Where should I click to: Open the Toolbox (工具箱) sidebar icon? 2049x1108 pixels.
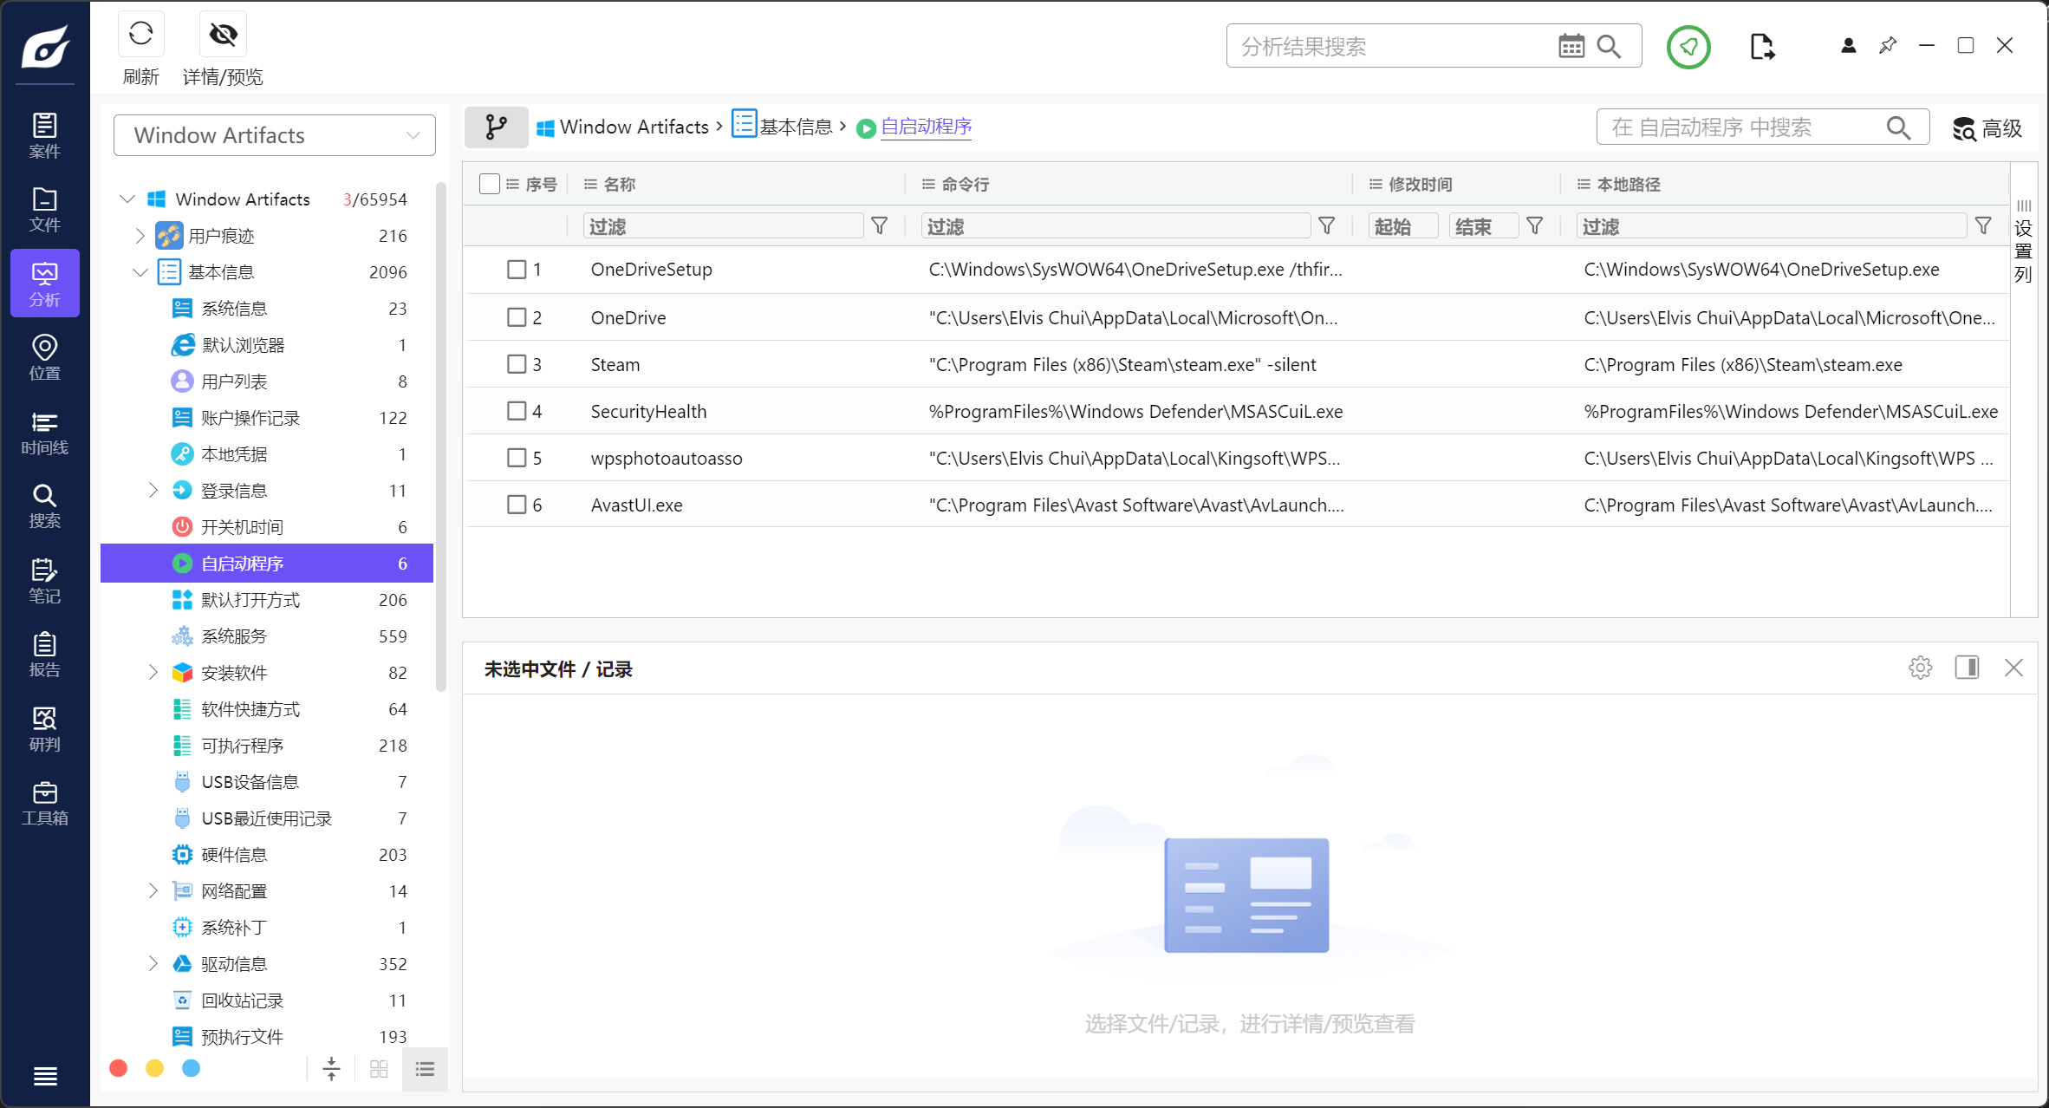click(x=44, y=803)
